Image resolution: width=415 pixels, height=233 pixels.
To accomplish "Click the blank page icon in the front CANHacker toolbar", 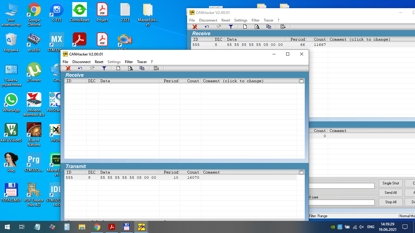I will coord(118,68).
